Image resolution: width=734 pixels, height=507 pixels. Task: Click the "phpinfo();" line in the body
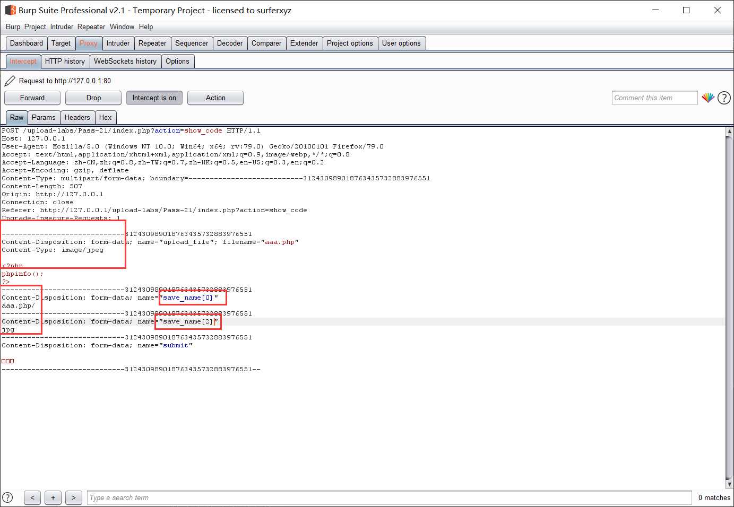pyautogui.click(x=22, y=274)
